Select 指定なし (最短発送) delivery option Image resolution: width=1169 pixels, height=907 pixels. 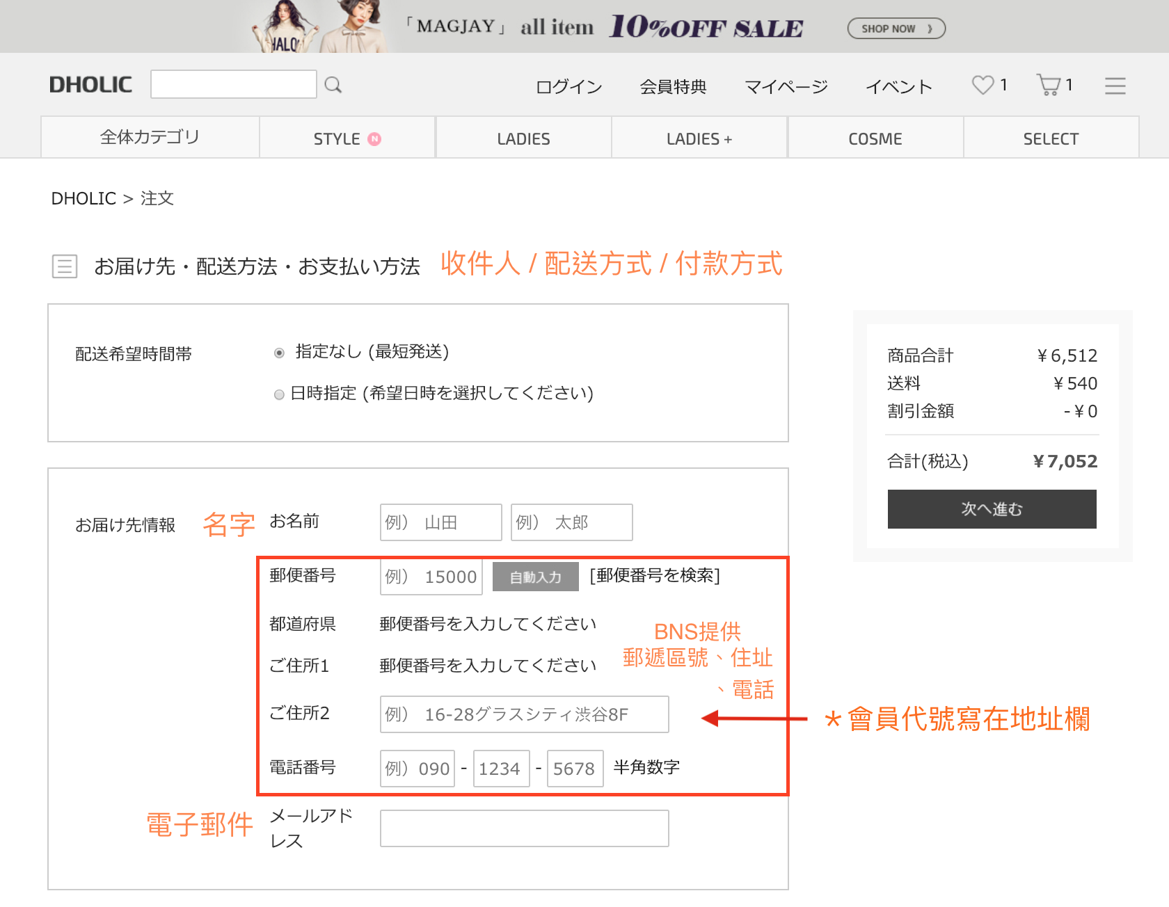(279, 353)
